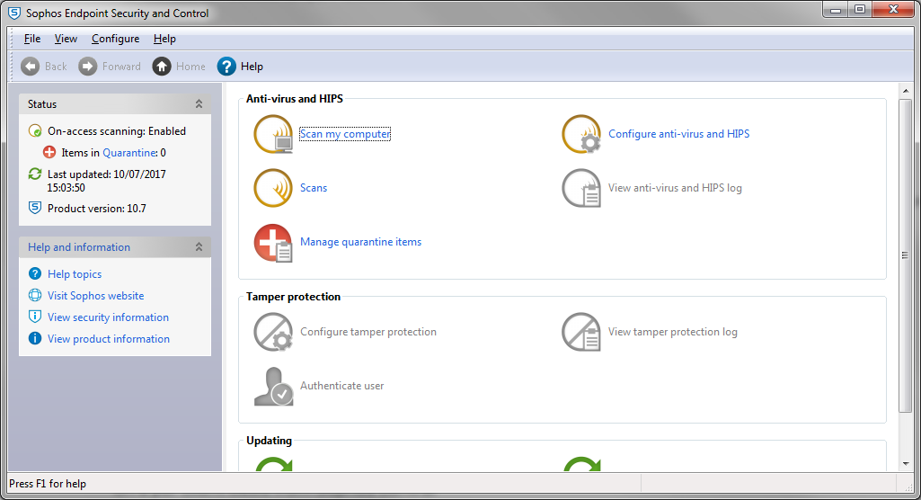
Task: Click the On-access scanning status icon
Action: click(35, 131)
